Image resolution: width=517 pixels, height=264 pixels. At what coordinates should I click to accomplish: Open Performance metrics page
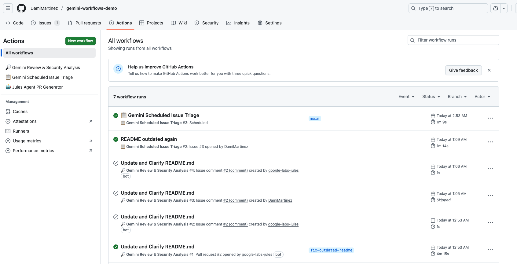pos(49,151)
